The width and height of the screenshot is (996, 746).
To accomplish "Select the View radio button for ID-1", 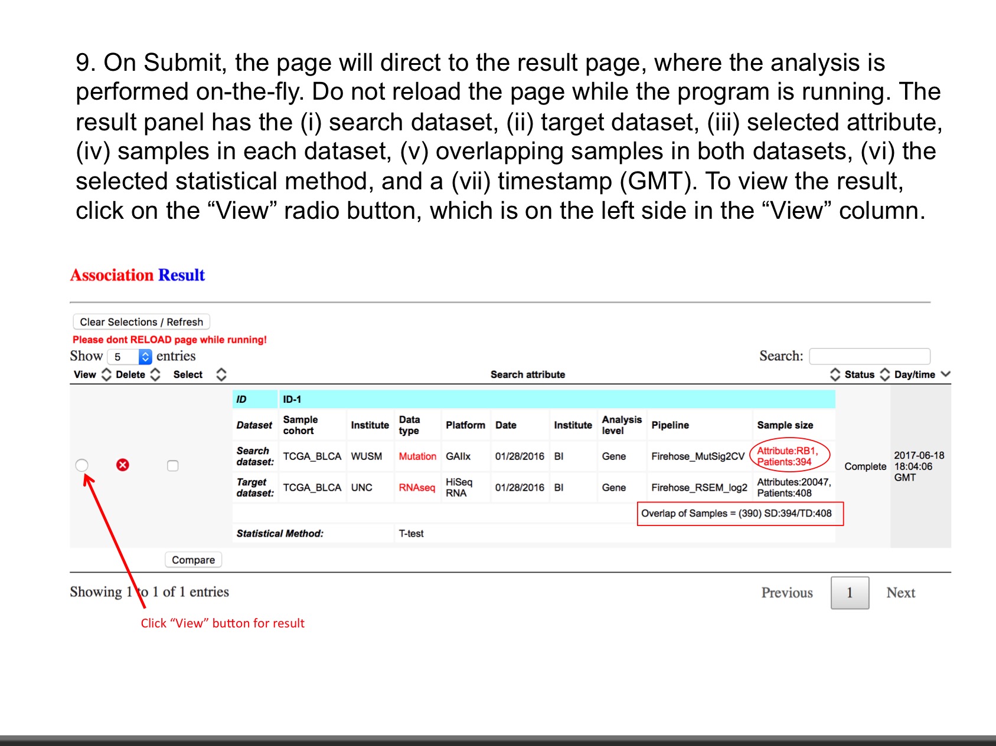I will coord(82,465).
